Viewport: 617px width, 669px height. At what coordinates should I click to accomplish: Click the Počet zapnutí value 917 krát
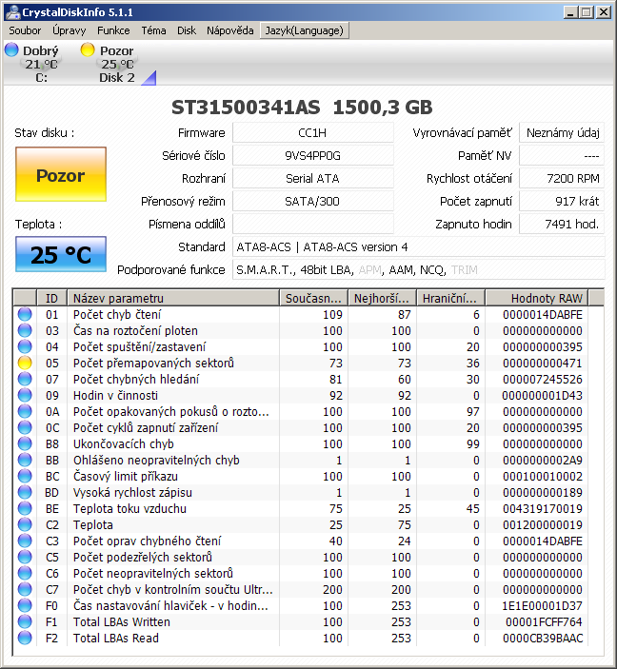pyautogui.click(x=562, y=202)
